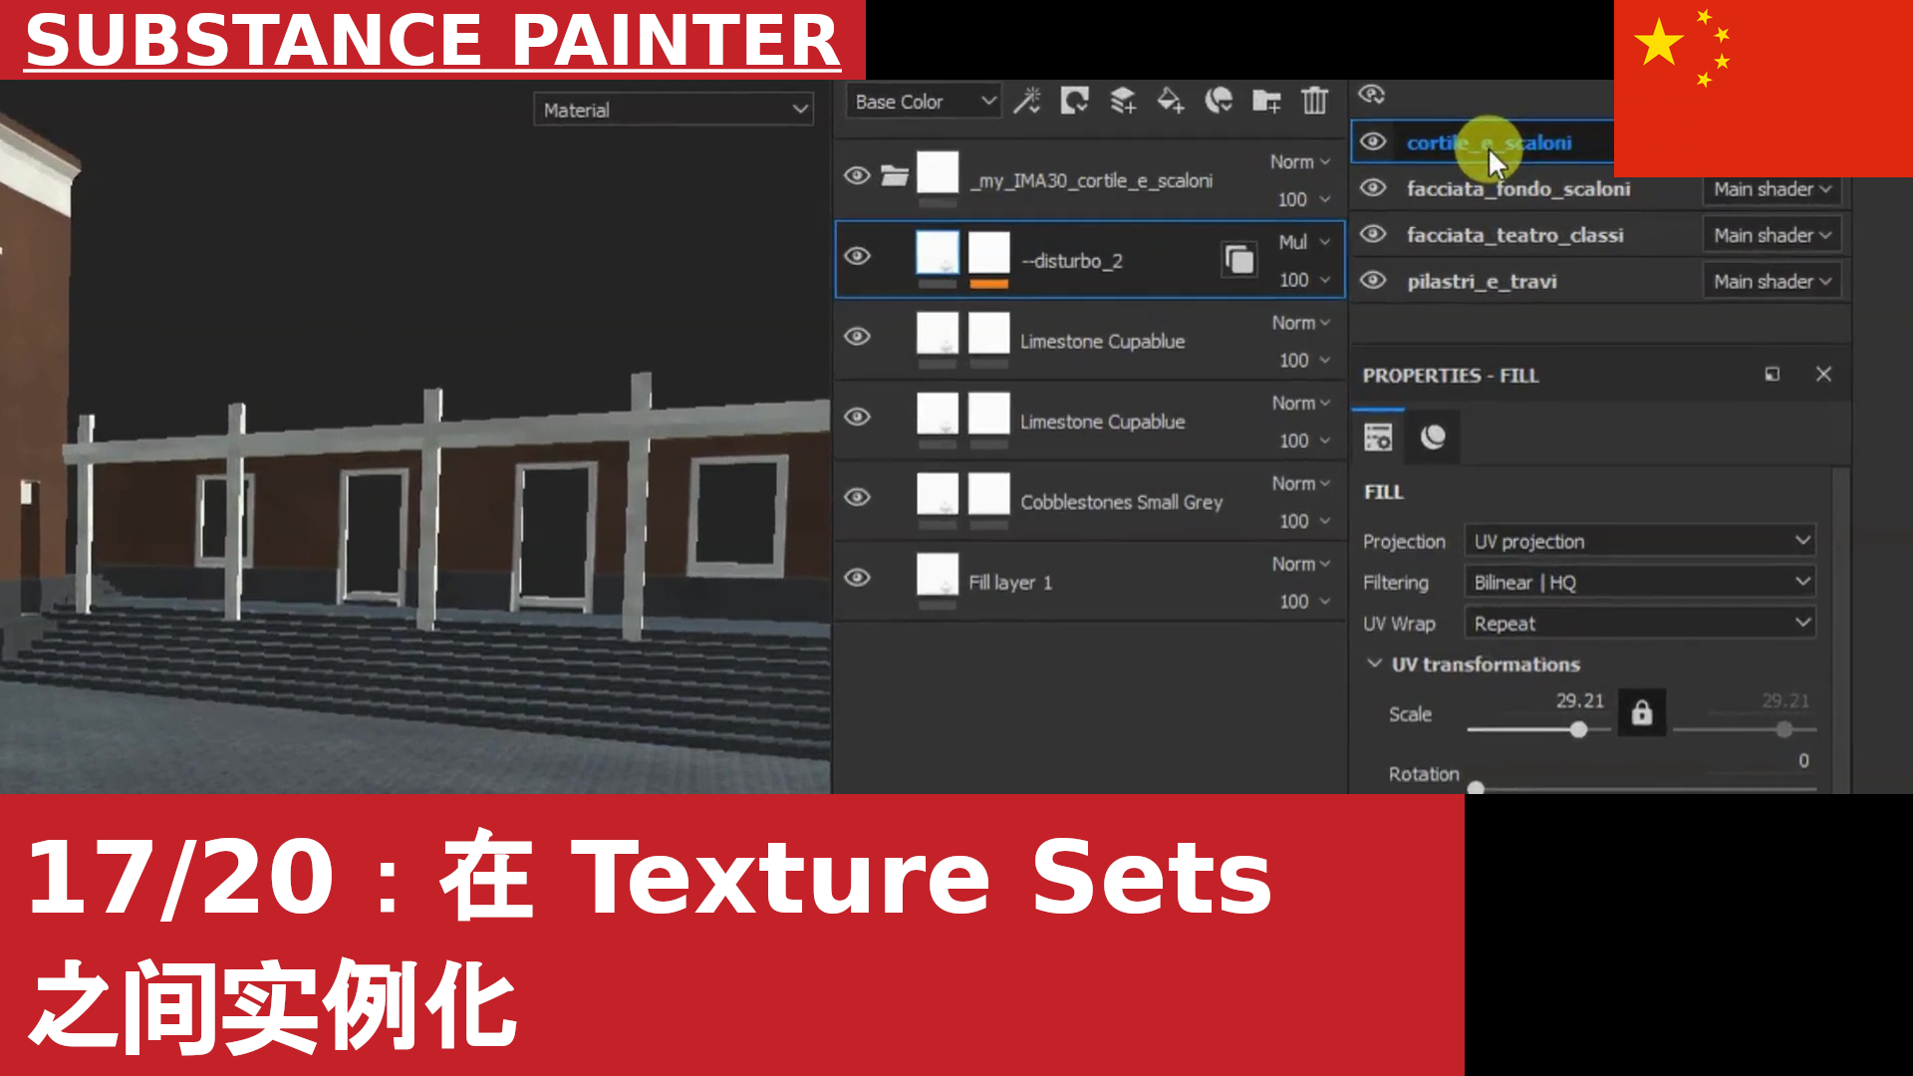Open Mul blend mode dropdown on --disturbo_2
The height and width of the screenshot is (1076, 1913).
tap(1304, 242)
